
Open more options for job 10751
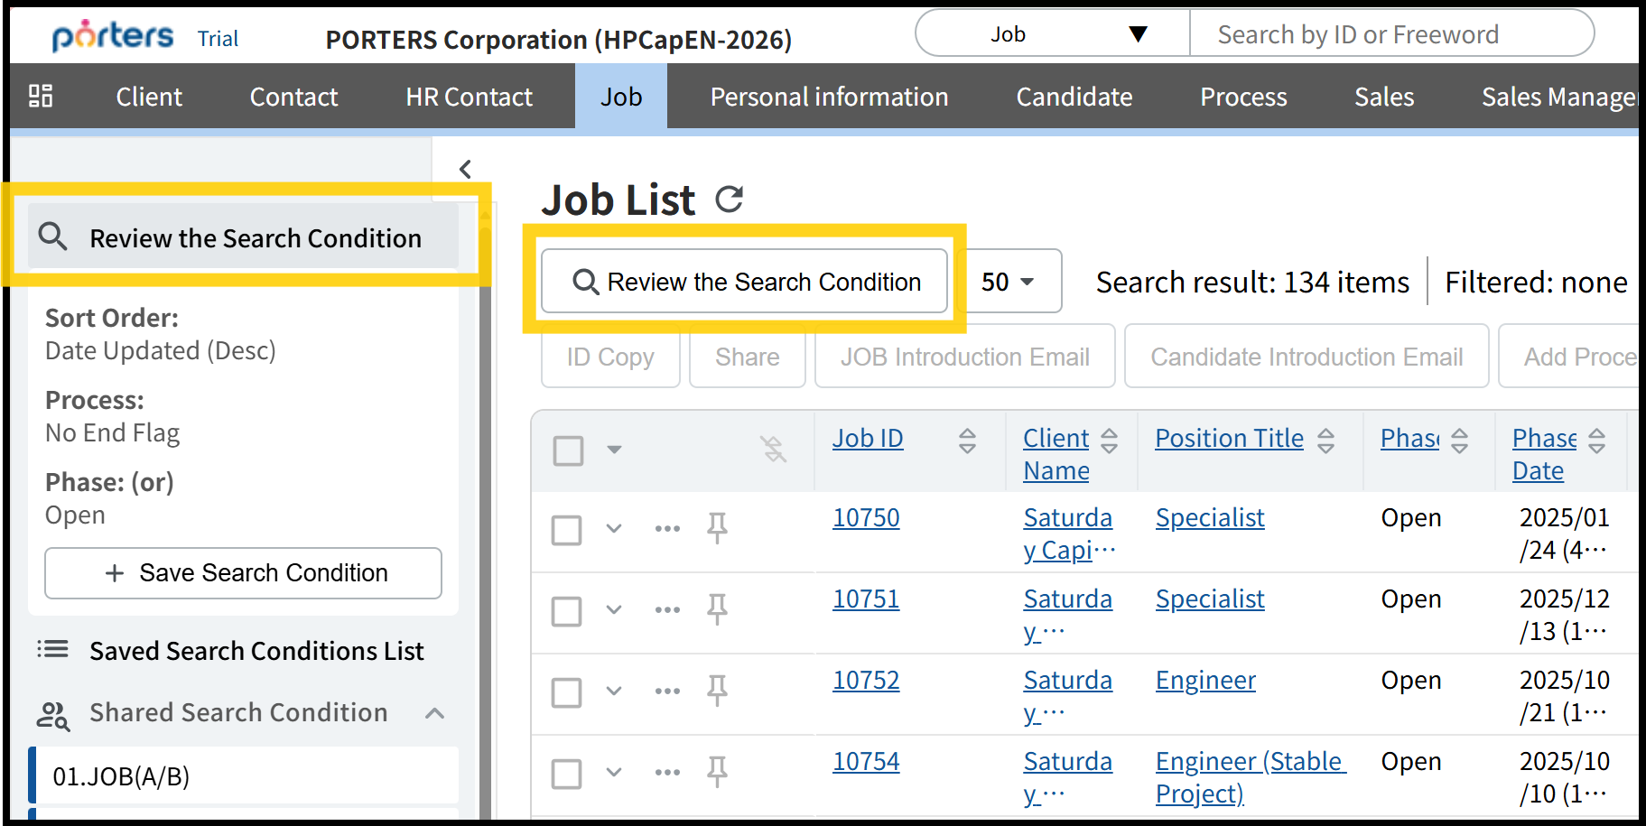click(x=667, y=609)
